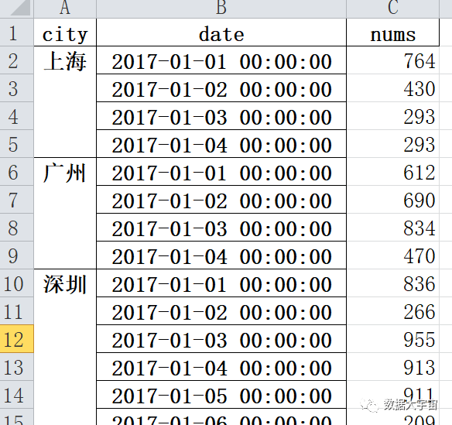Click date cell in row 4
Viewport: 452px width, 425px height.
click(x=221, y=116)
